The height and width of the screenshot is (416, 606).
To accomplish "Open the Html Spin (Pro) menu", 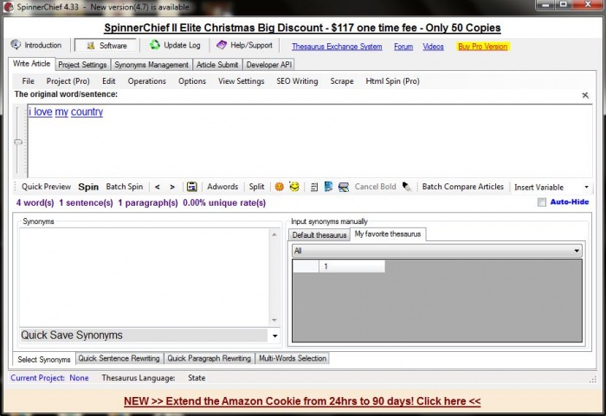I will tap(393, 81).
